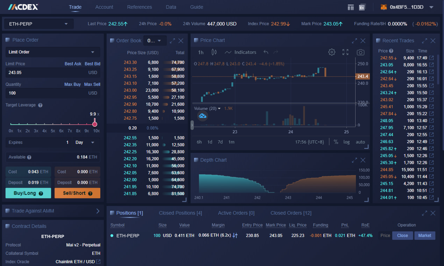This screenshot has width=444, height=266.
Task: Select the 6h chart range
Action: [x=199, y=142]
